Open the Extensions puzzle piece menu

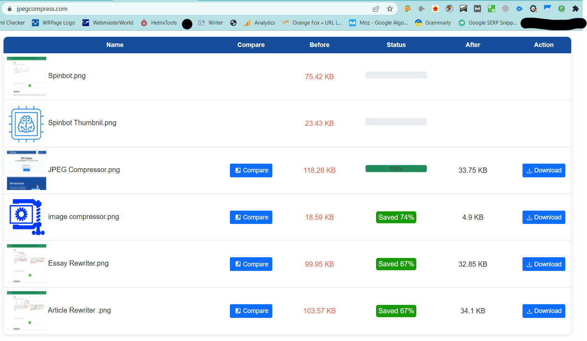pos(575,9)
